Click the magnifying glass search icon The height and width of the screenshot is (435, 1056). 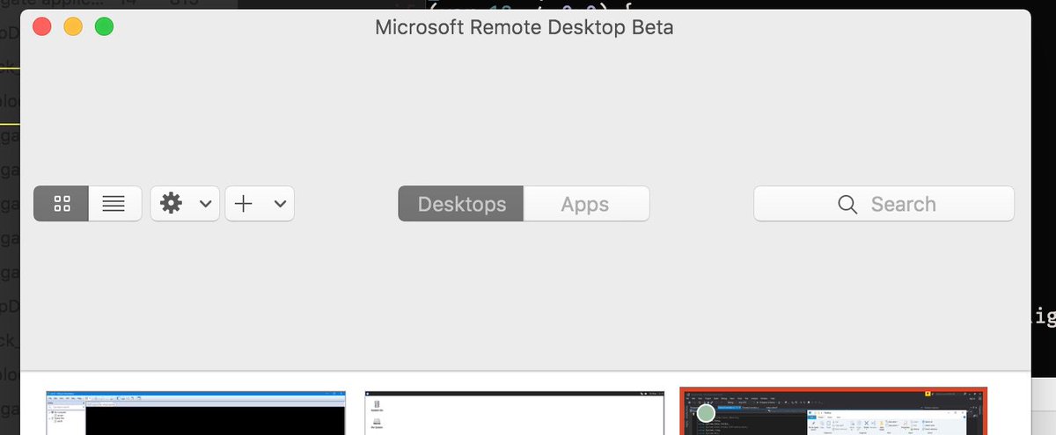(x=847, y=205)
